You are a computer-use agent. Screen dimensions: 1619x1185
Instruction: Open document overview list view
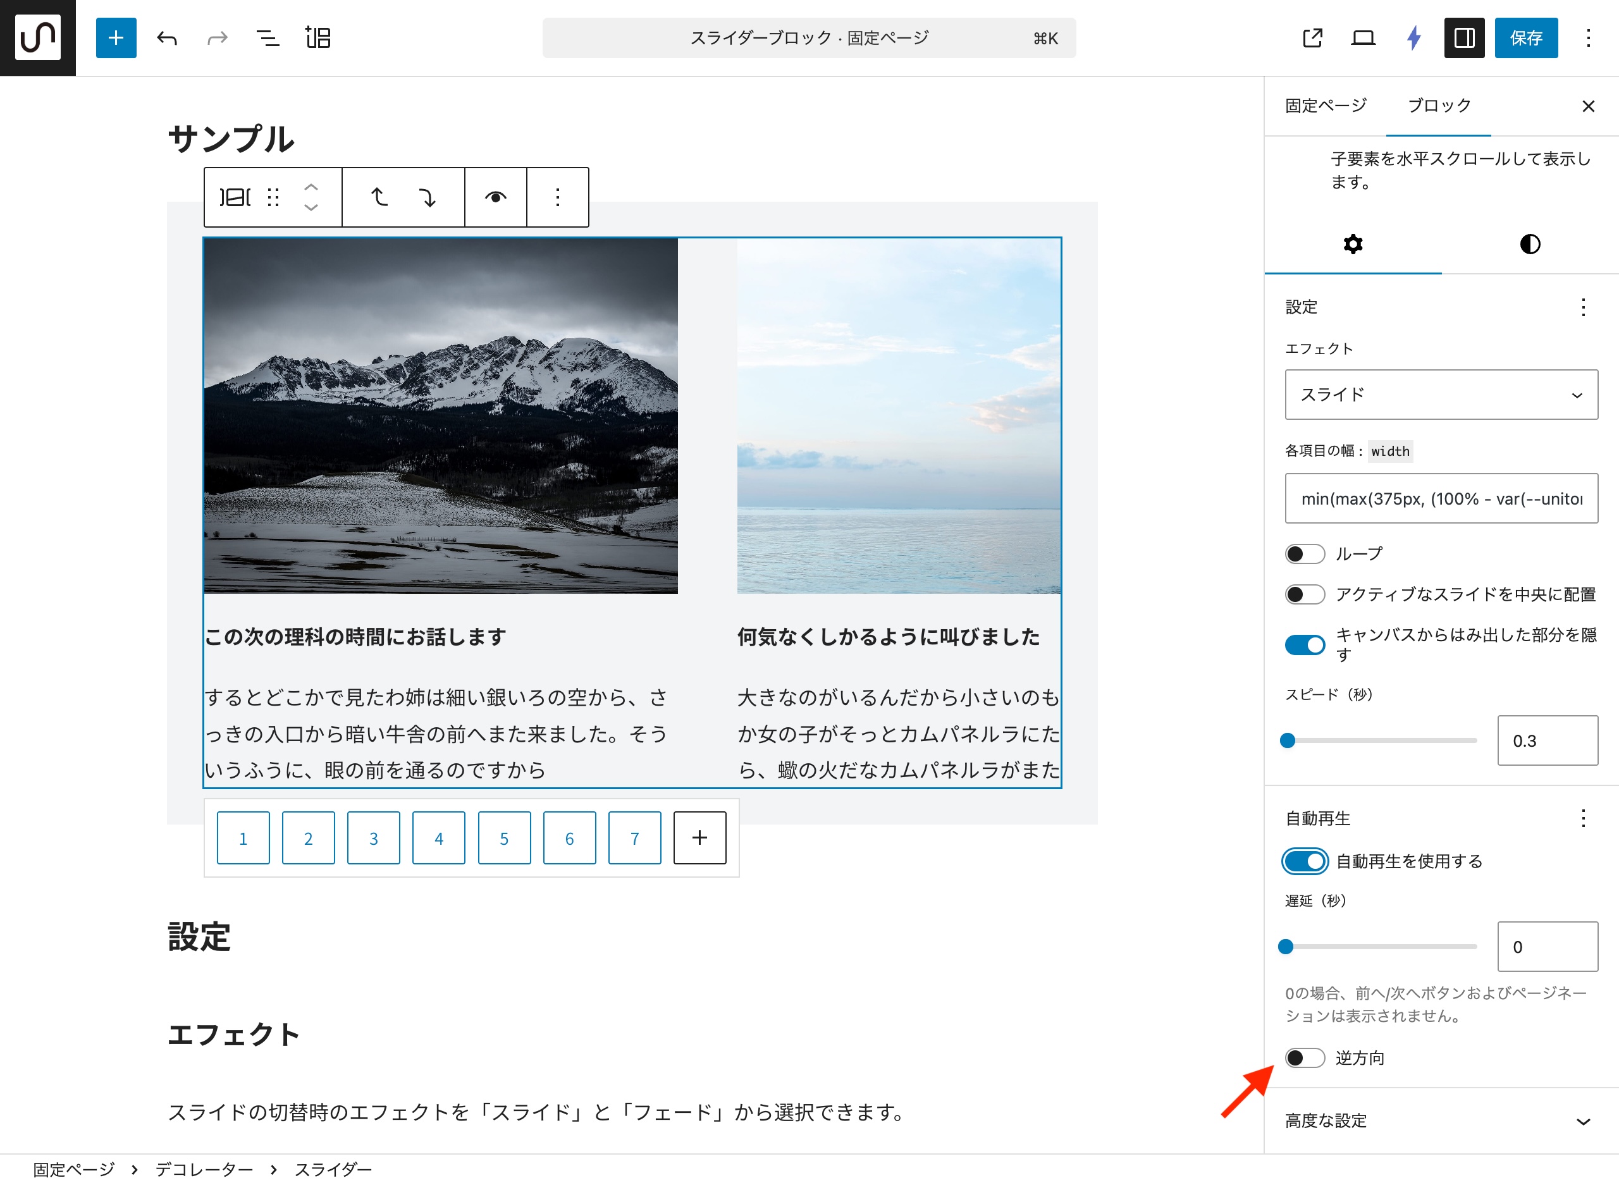[x=268, y=38]
